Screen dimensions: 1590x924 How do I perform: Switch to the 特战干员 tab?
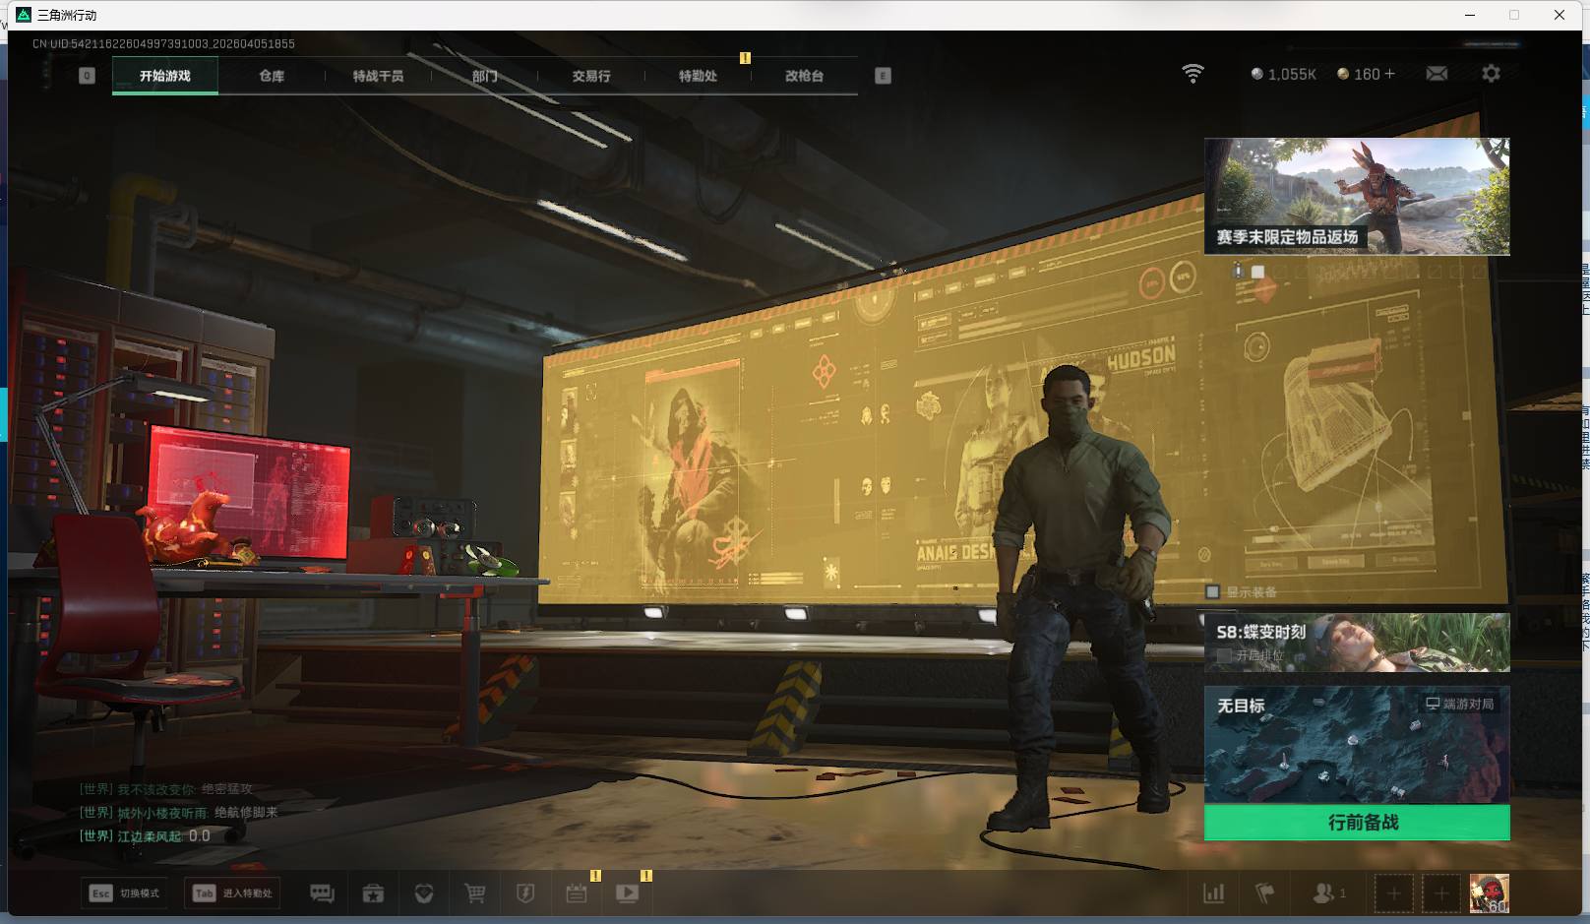coord(378,76)
